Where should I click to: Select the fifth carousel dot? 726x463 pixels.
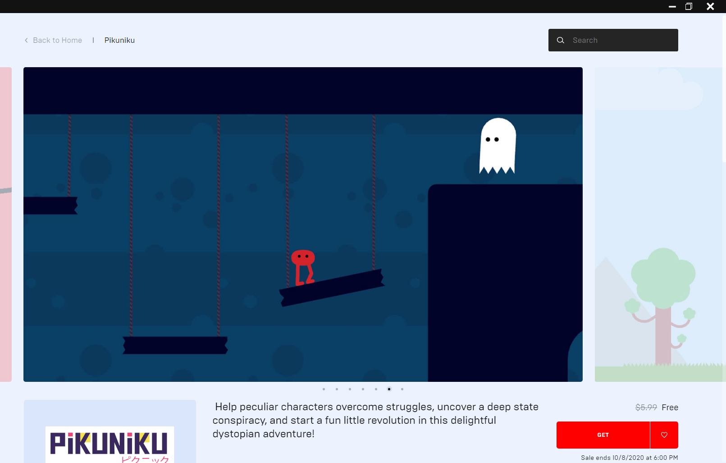pos(376,389)
